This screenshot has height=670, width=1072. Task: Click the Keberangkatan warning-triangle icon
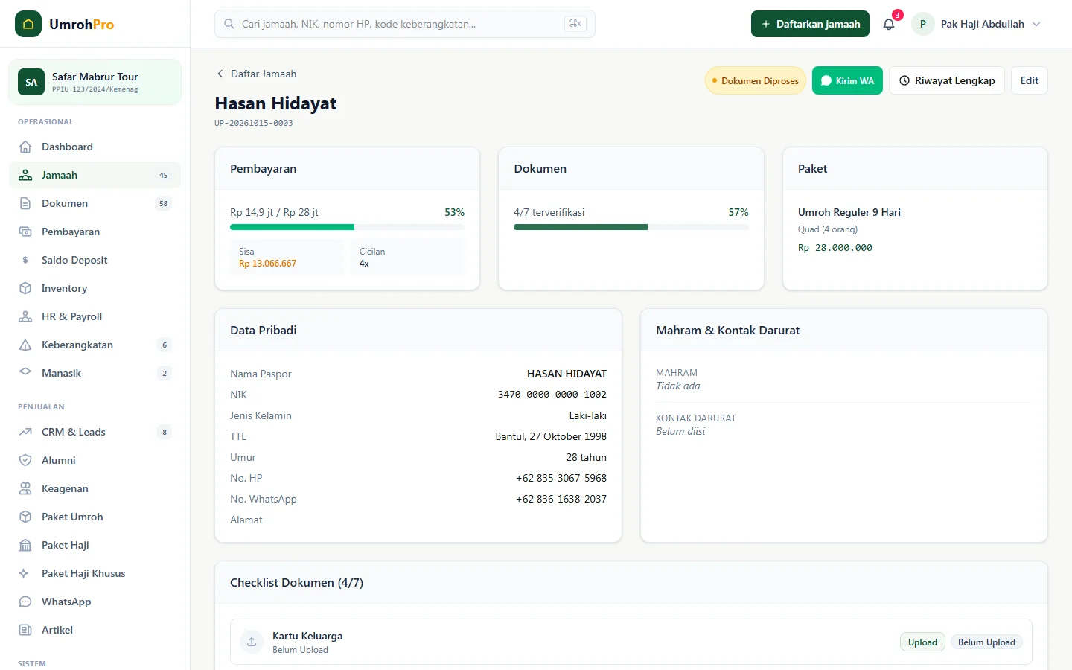pyautogui.click(x=25, y=345)
